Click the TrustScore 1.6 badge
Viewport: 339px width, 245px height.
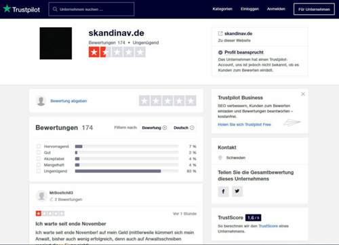pos(253,218)
